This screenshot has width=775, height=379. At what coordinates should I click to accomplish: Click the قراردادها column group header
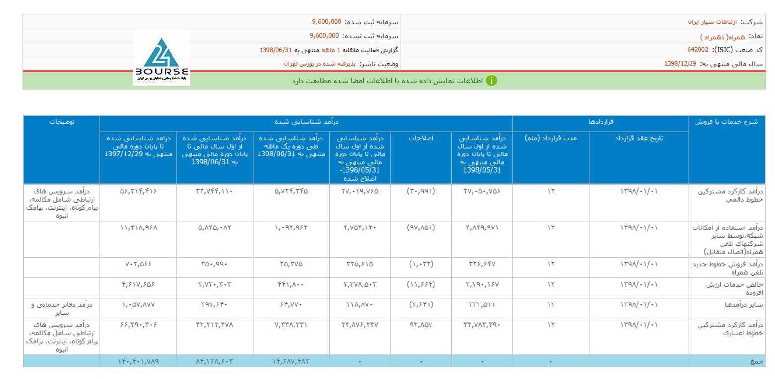[600, 122]
